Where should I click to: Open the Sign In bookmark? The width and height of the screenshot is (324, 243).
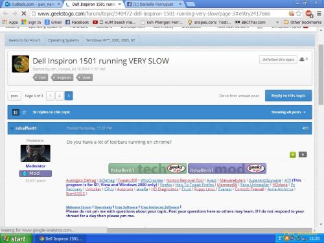tap(31, 22)
